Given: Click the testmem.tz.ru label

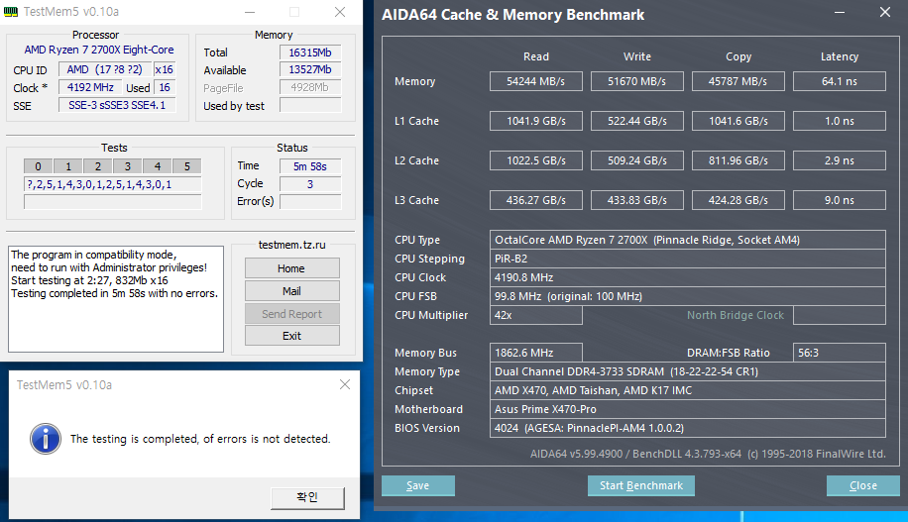Looking at the screenshot, I should 291,245.
